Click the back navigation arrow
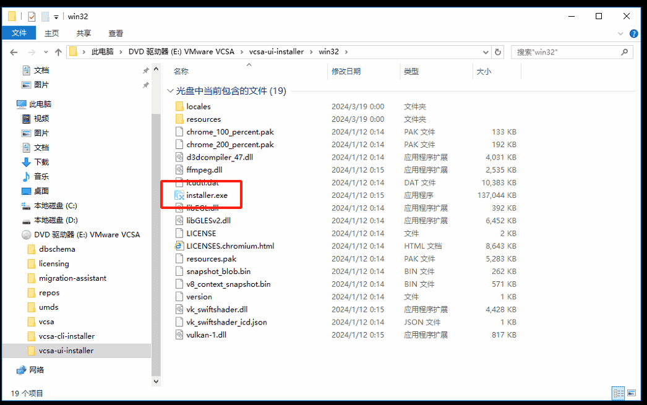Screen dimensions: 647x405 pyautogui.click(x=14, y=52)
